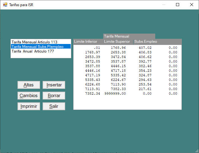The image size is (199, 153).
Task: Select Tarifa Mensual Articulo 113 in list
Action: point(34,42)
